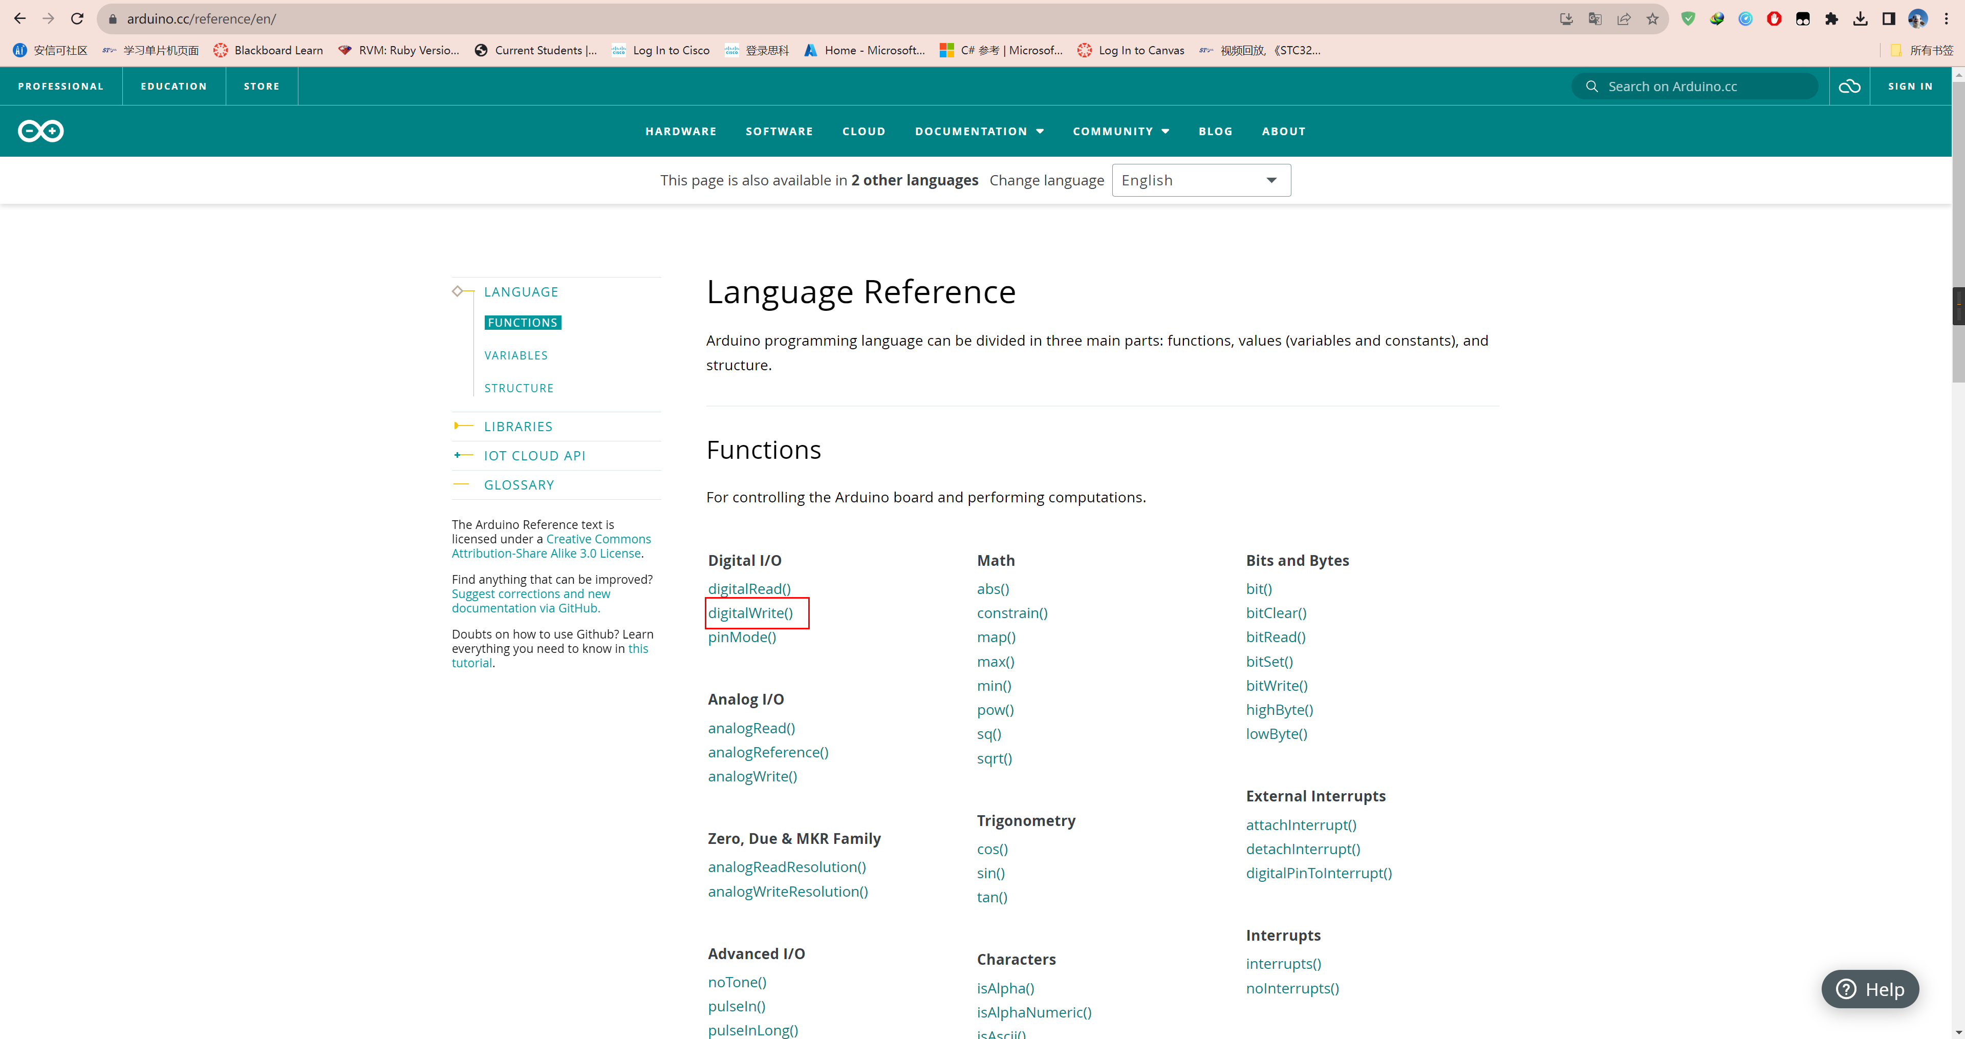Click the Arduino infinity logo
This screenshot has height=1039, width=1965.
[40, 131]
